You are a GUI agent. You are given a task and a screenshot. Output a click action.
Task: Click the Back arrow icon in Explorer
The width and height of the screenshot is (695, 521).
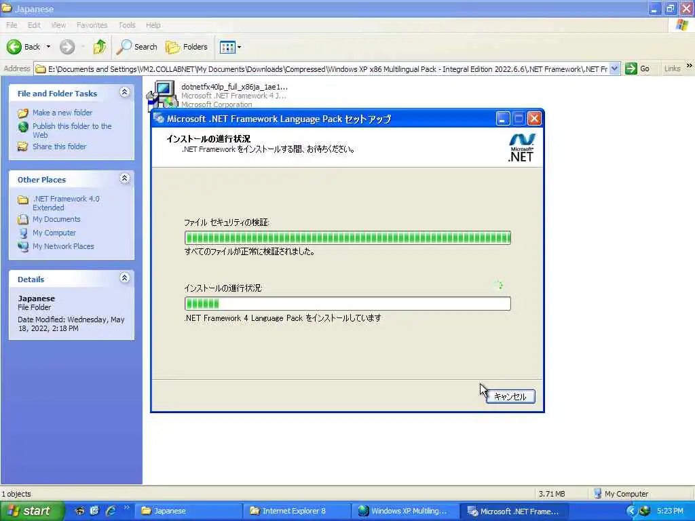point(14,47)
